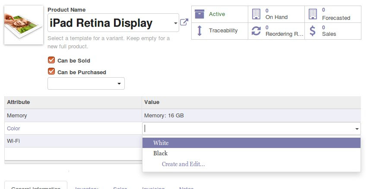Open the On Hand stat button label
Viewport: 367px width, 189px height.
coord(276,17)
